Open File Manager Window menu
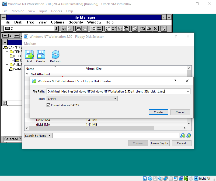This screenshot has height=181, width=216. point(94,22)
